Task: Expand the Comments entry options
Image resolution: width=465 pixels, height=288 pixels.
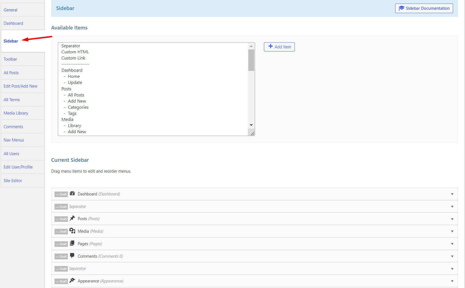Action: pos(452,256)
